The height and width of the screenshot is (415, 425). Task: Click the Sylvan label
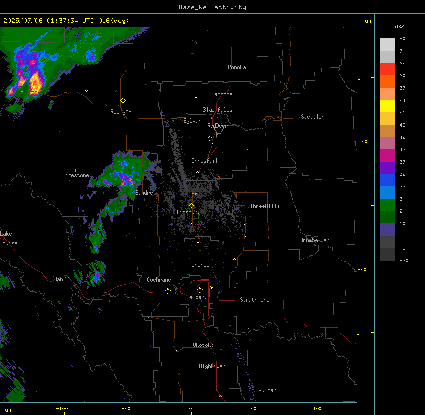click(192, 121)
